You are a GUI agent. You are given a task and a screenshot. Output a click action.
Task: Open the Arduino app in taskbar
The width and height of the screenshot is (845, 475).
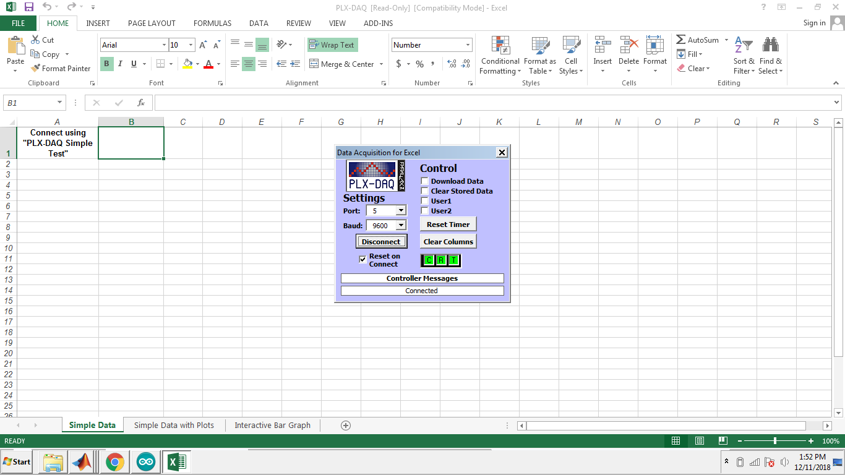coord(146,462)
